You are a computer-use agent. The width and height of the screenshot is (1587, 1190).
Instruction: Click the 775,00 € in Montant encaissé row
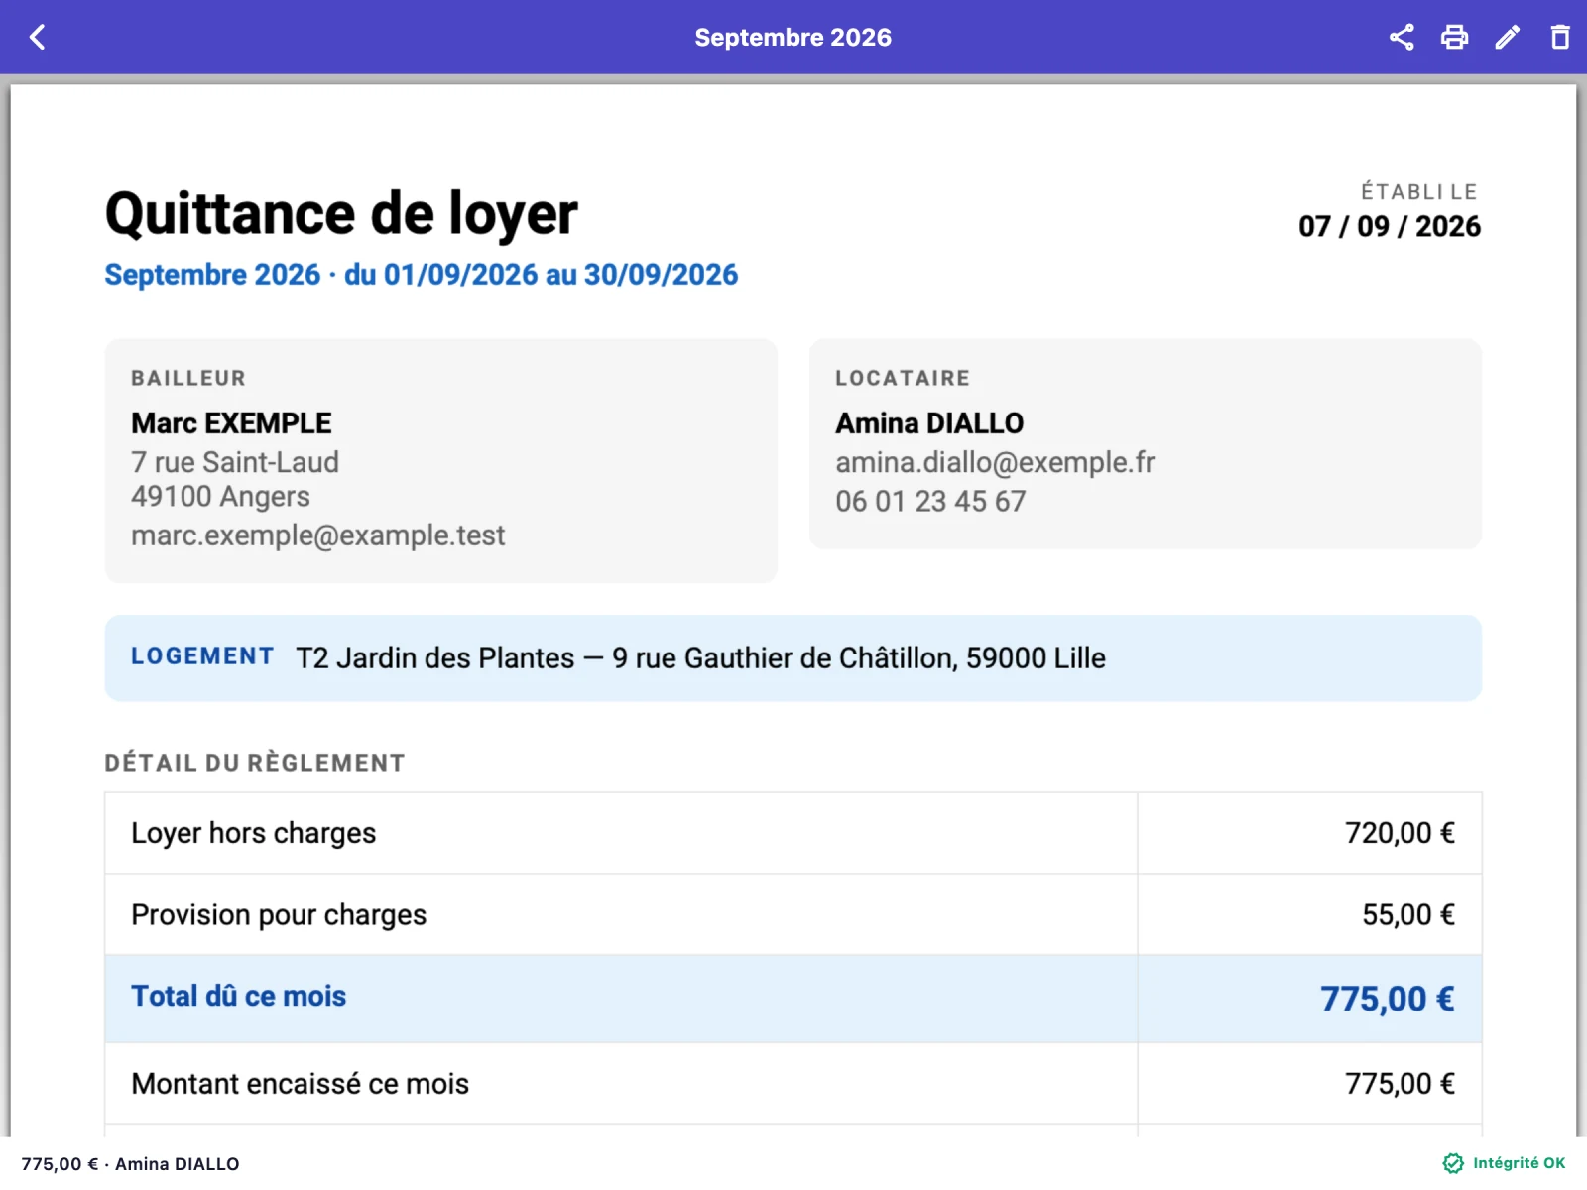(1400, 1084)
